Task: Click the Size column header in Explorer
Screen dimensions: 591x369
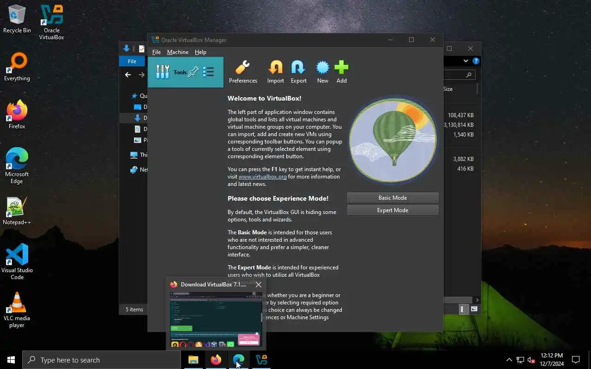Action: click(x=448, y=89)
